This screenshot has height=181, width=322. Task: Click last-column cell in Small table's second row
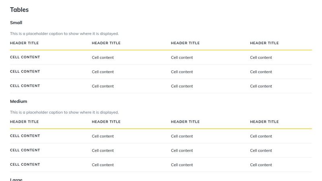click(261, 72)
